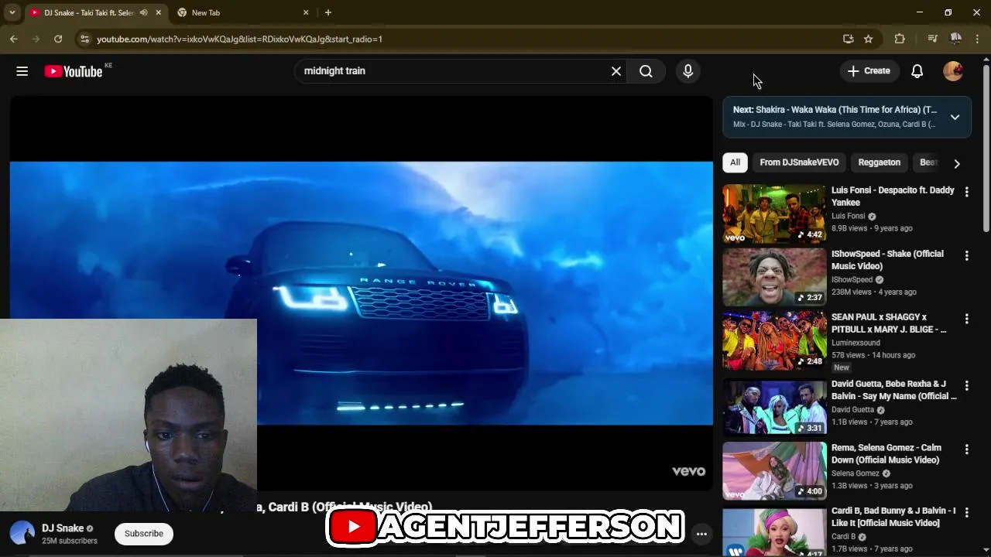Open Say My Name video thumbnail
Viewport: 991px width, 557px height.
tap(774, 406)
